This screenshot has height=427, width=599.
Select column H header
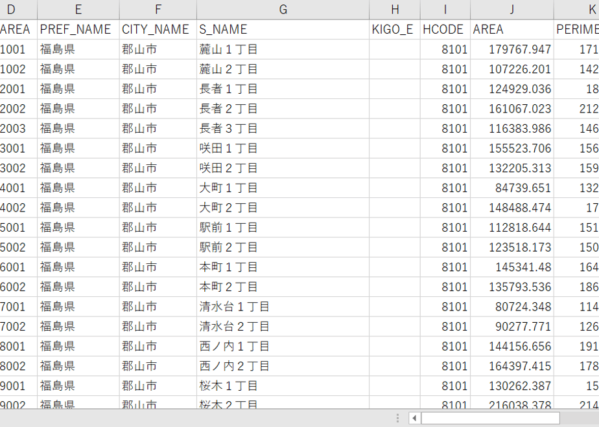point(395,10)
